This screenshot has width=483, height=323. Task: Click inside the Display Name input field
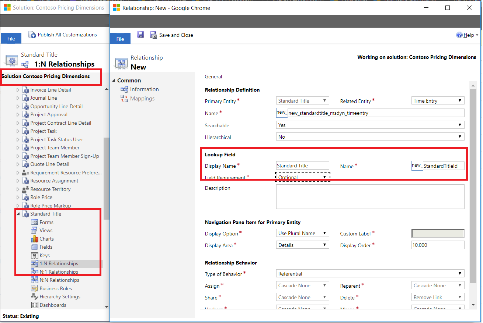click(x=302, y=165)
